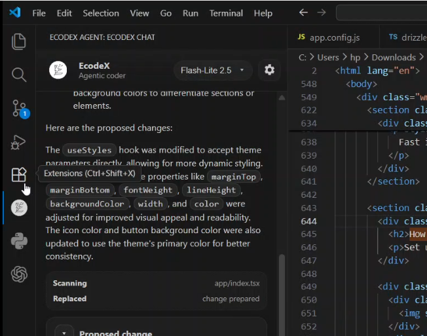Click the lineHeight code chip
Viewport: 427px width, 336px height.
pyautogui.click(x=211, y=190)
